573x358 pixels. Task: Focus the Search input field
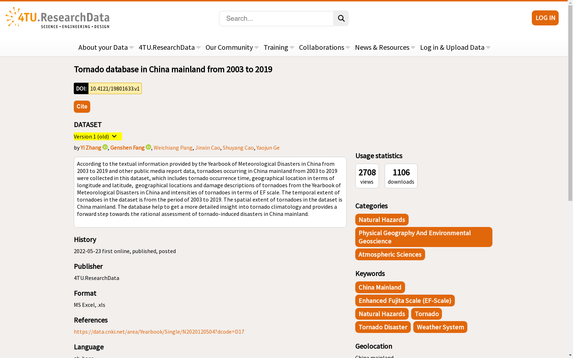coord(276,19)
